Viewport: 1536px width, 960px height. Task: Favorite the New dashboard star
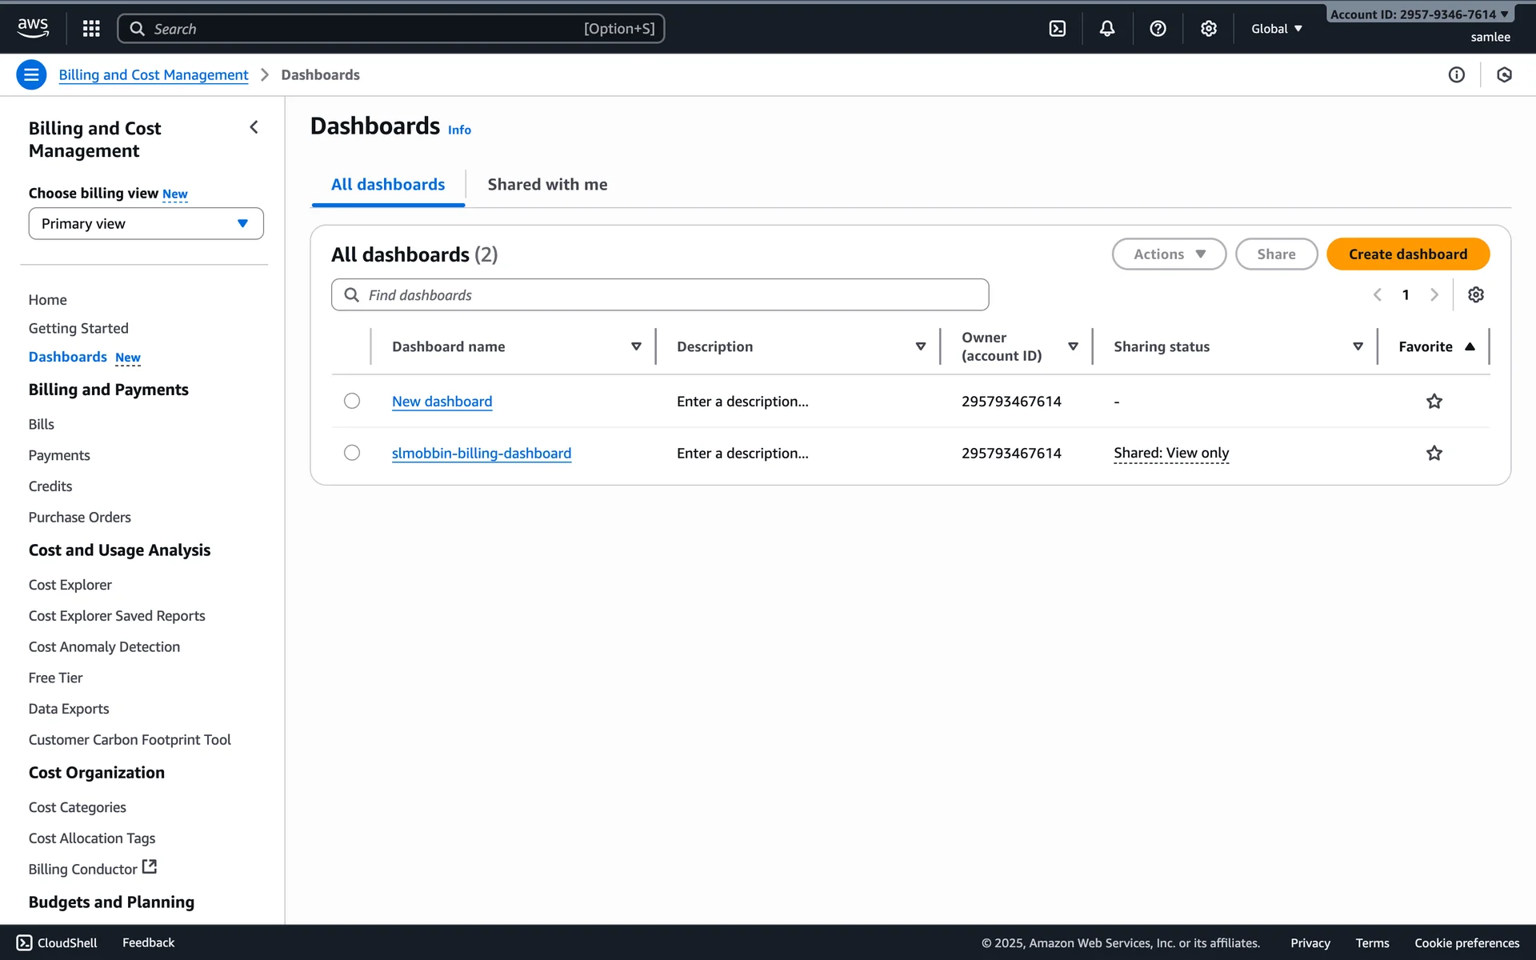point(1434,401)
